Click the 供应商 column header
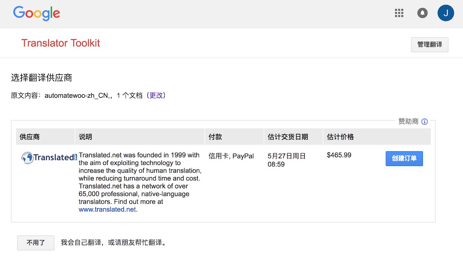 pyautogui.click(x=29, y=137)
